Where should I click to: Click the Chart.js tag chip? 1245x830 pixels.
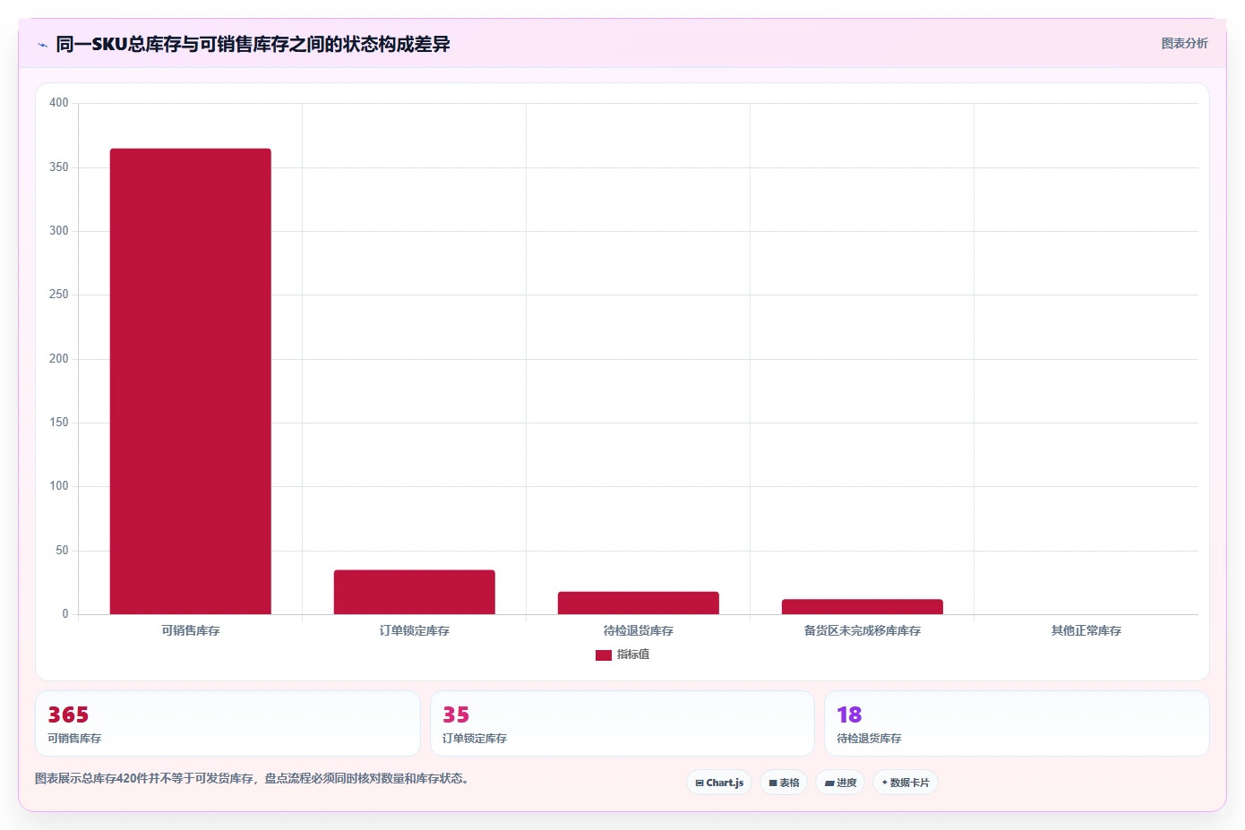(x=719, y=783)
